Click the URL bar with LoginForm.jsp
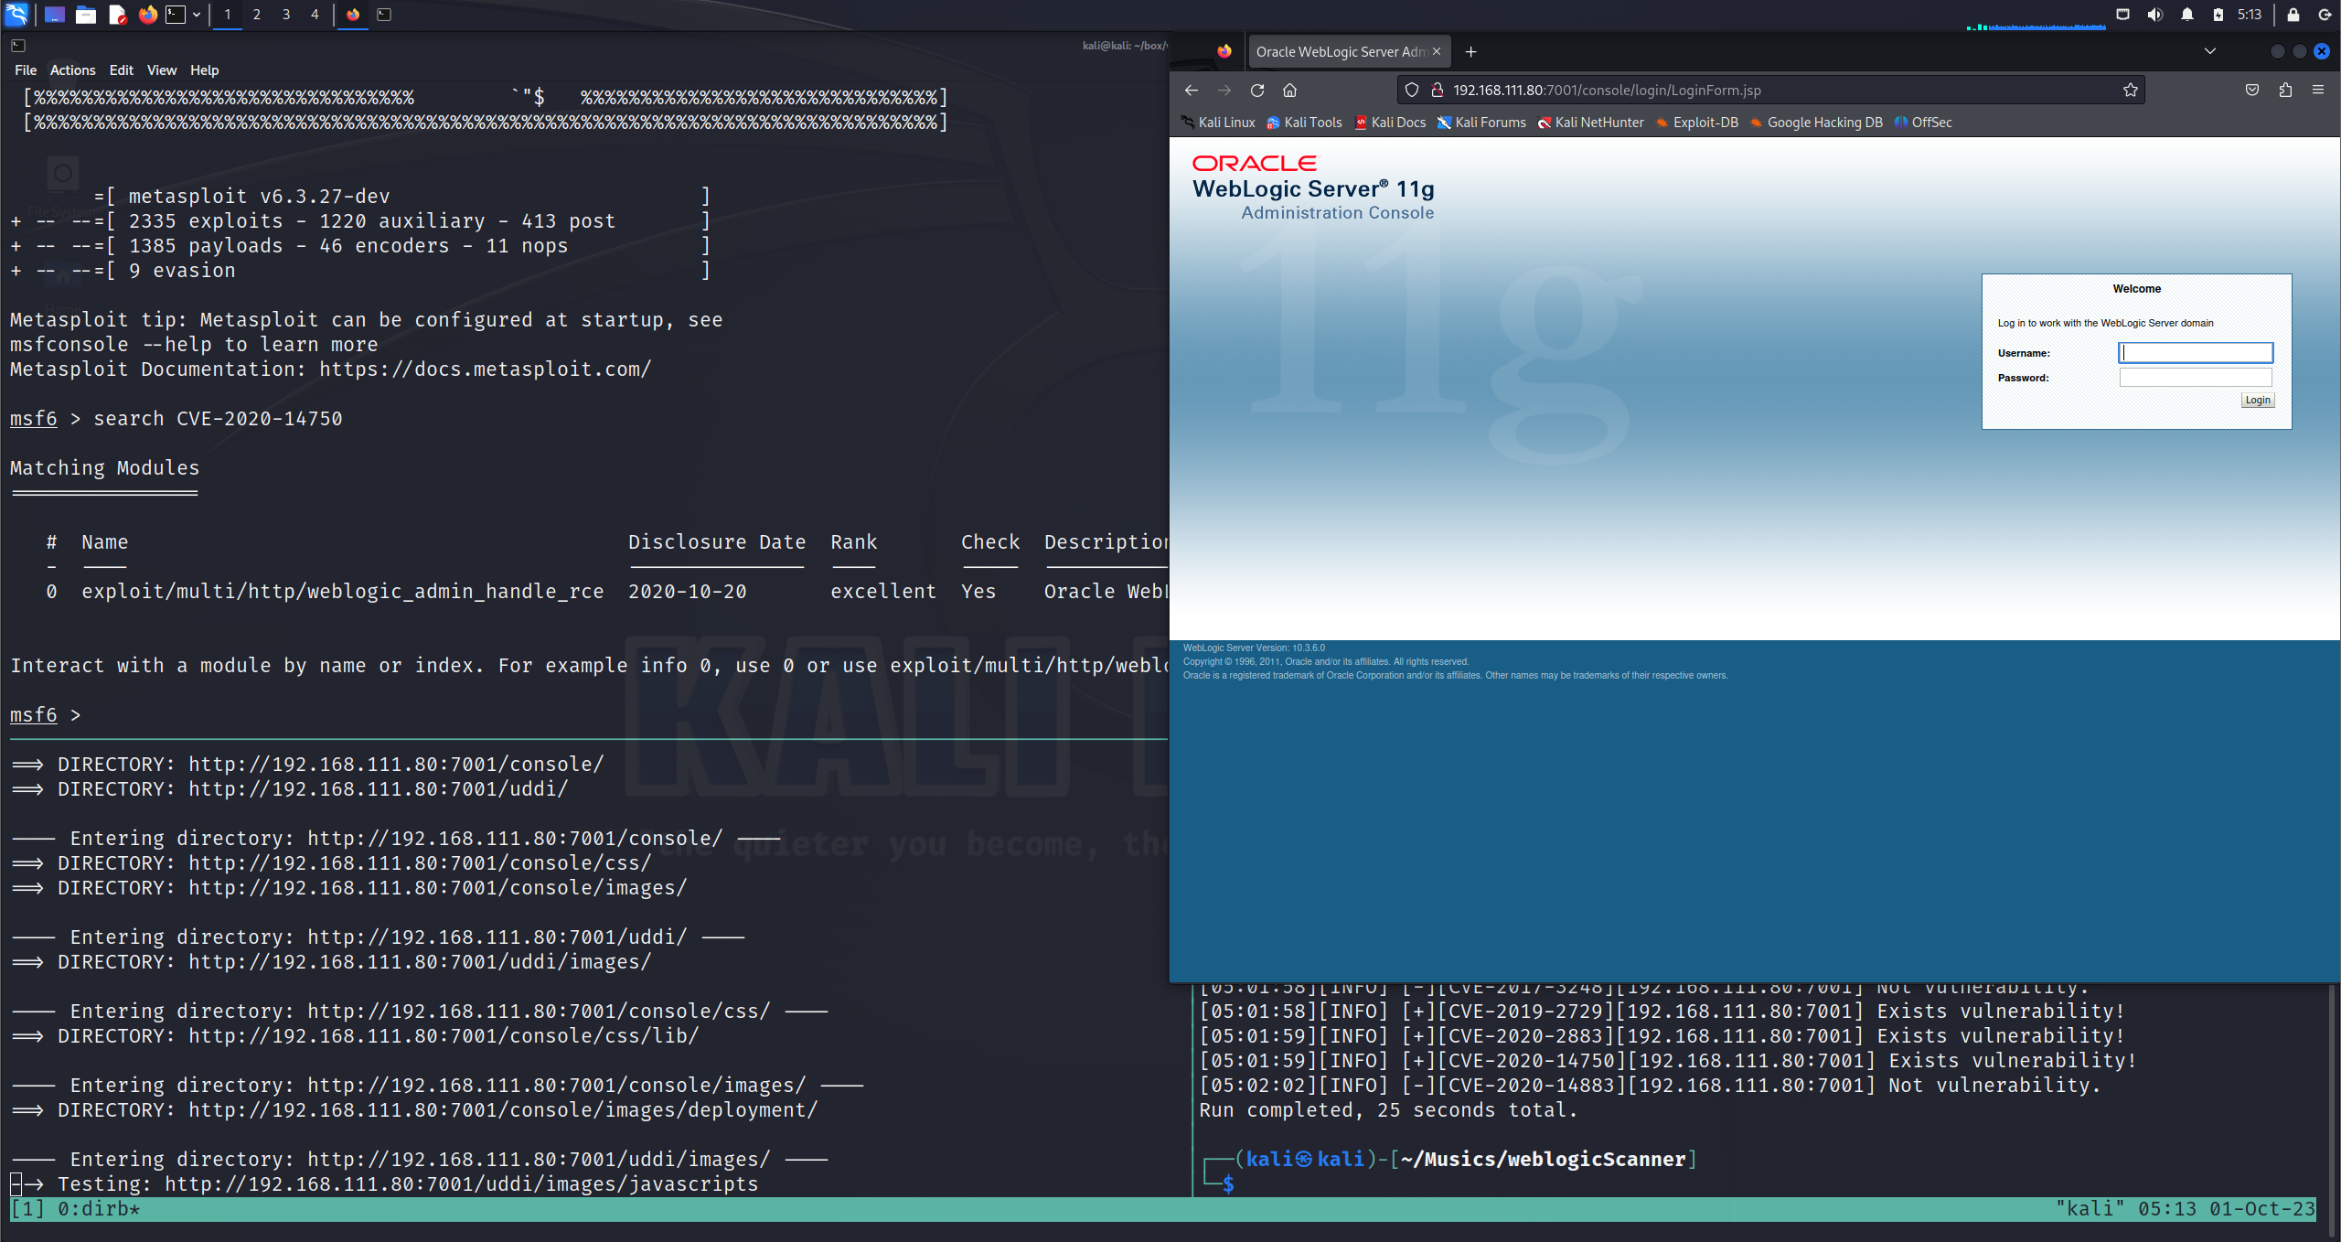 [1769, 91]
